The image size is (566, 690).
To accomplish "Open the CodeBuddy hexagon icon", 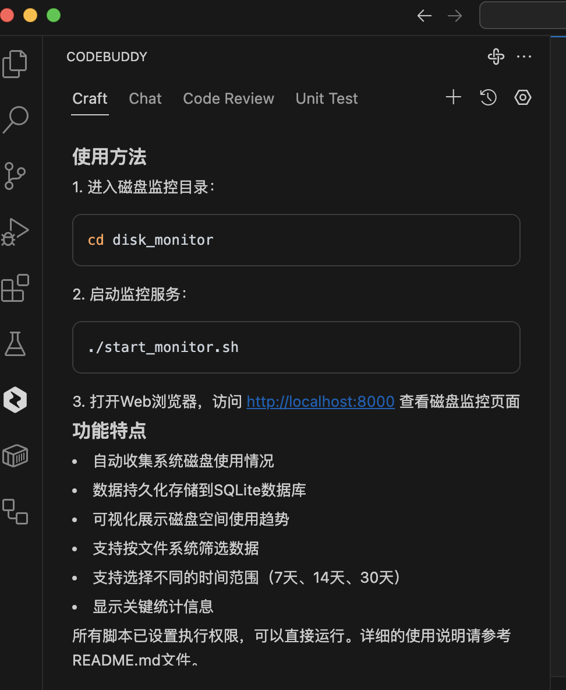I will (x=15, y=400).
